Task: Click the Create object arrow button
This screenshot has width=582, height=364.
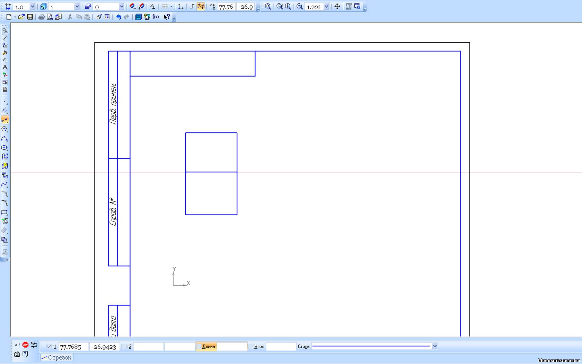Action: pos(17,345)
